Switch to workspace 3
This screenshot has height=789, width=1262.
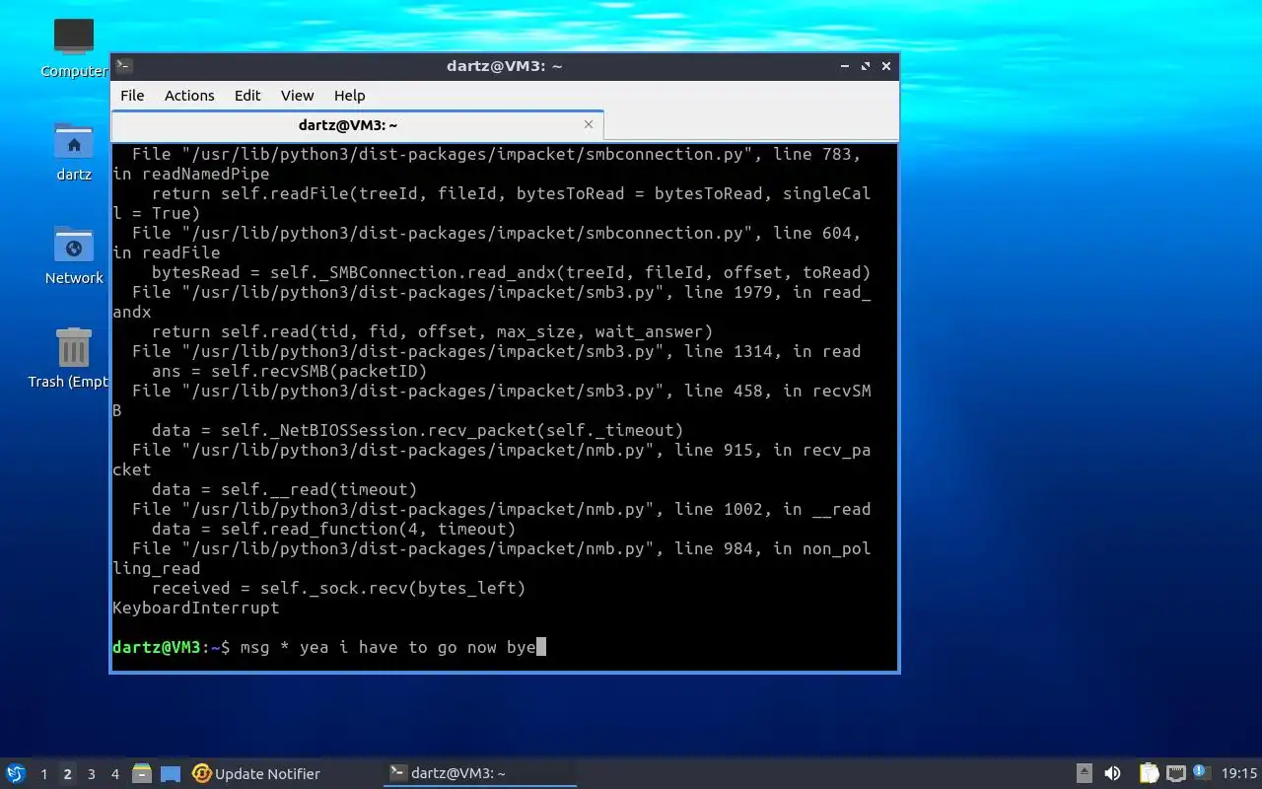(x=91, y=774)
